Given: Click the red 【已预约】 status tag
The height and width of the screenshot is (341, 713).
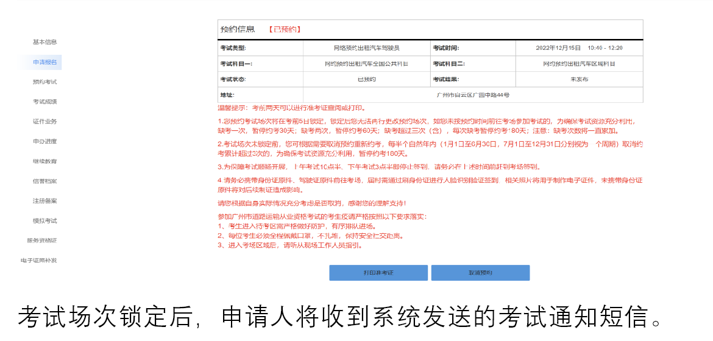Looking at the screenshot, I should click(x=285, y=29).
